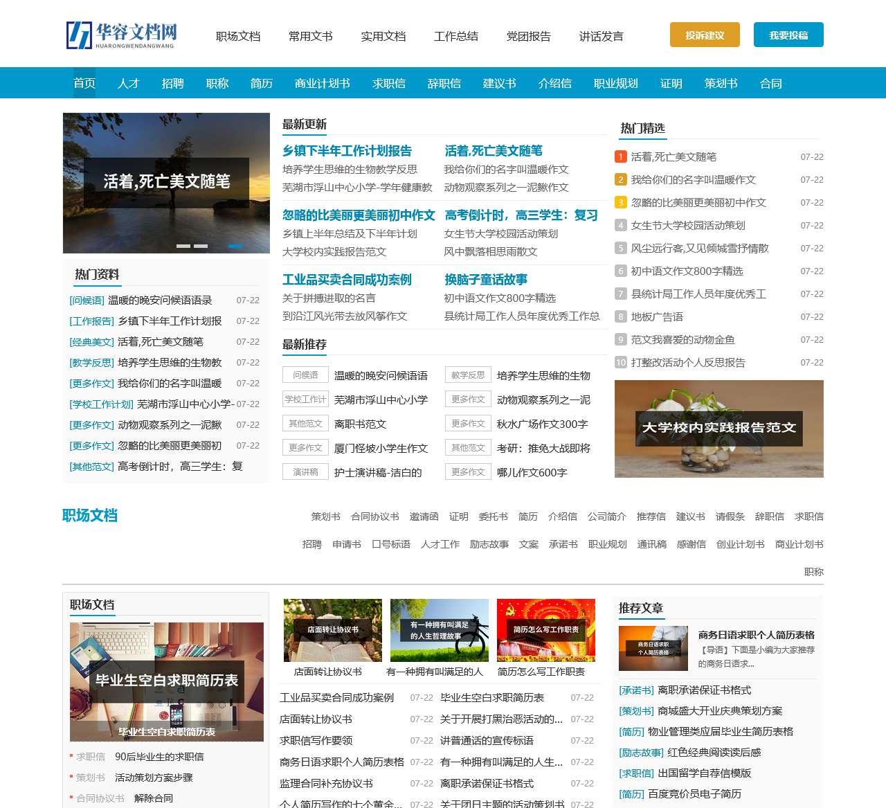Viewport: 886px width, 808px height.
Task: Select 职业规划 in the blue navbar
Action: coord(616,83)
